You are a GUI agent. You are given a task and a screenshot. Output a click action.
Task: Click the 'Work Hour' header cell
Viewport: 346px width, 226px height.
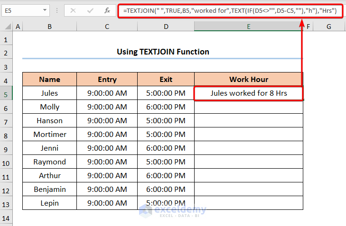pos(249,79)
